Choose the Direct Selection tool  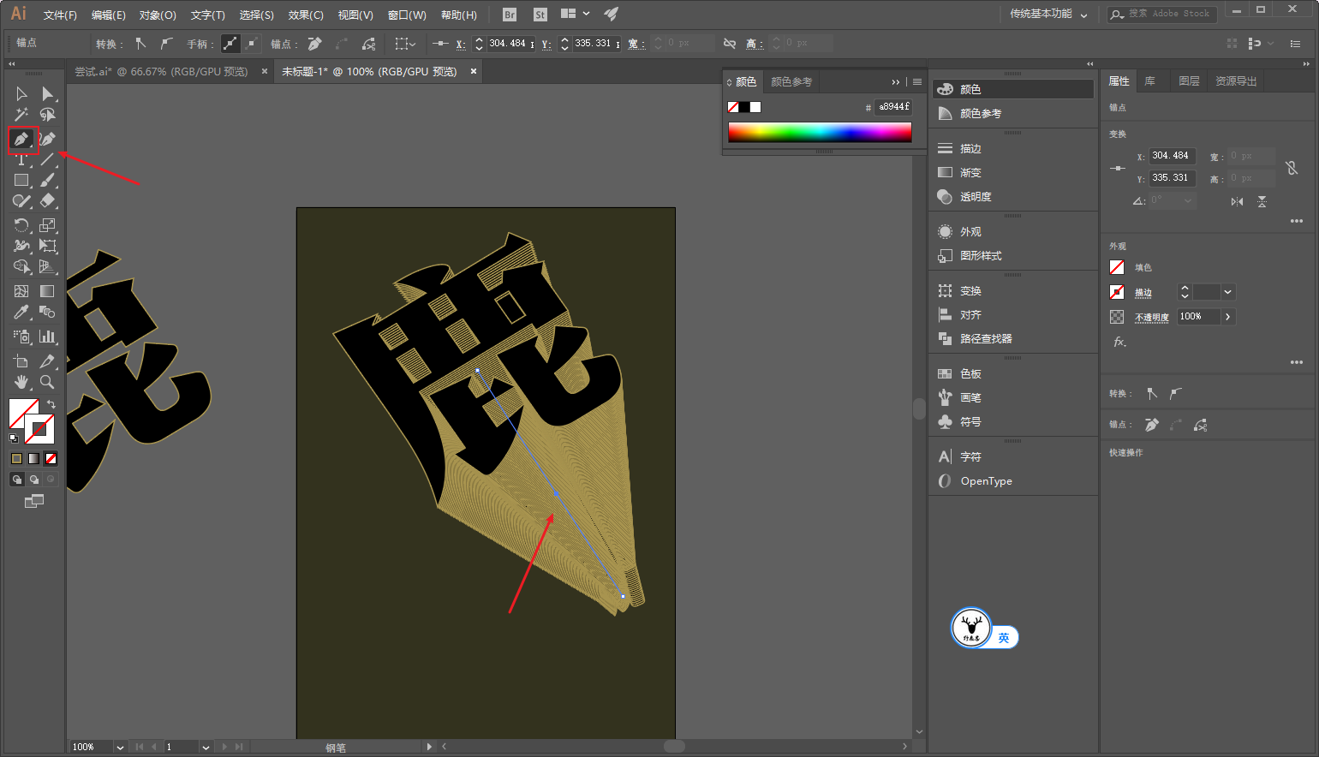coord(48,93)
